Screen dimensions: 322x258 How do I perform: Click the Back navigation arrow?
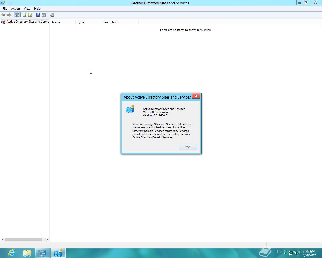pyautogui.click(x=3, y=15)
